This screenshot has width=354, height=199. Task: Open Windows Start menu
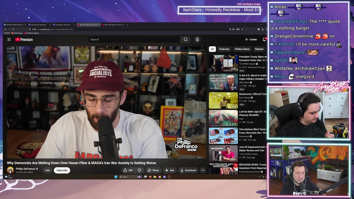(116, 177)
